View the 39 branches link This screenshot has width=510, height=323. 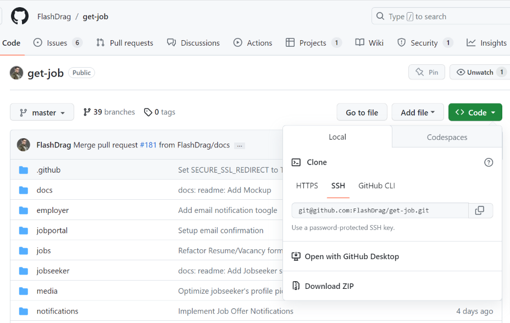pos(109,112)
